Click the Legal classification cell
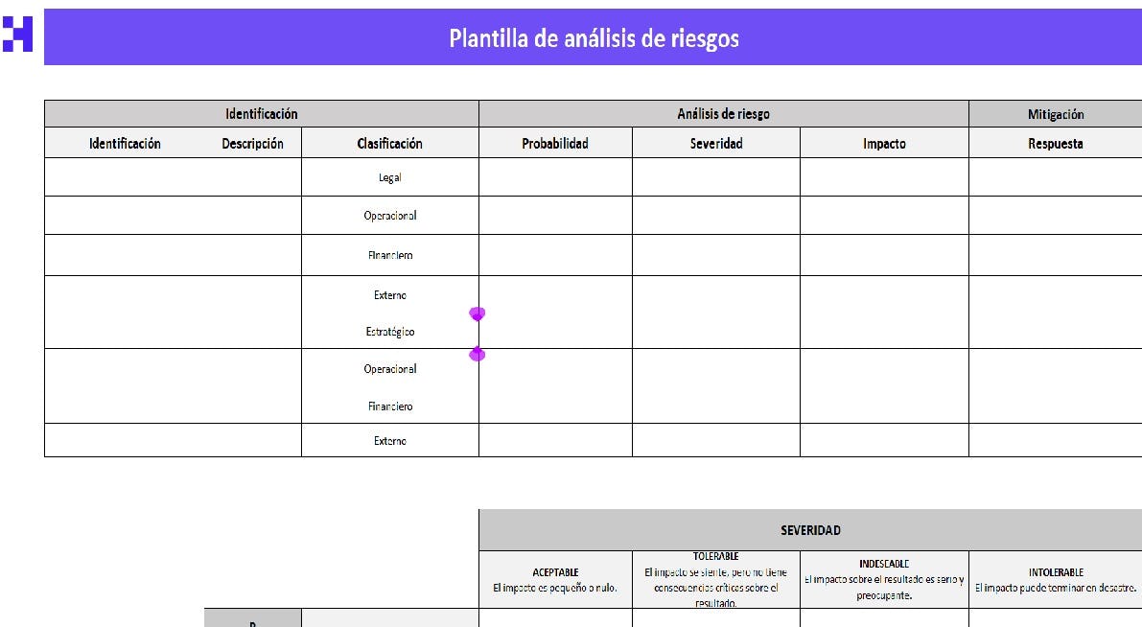1142x627 pixels. click(388, 177)
